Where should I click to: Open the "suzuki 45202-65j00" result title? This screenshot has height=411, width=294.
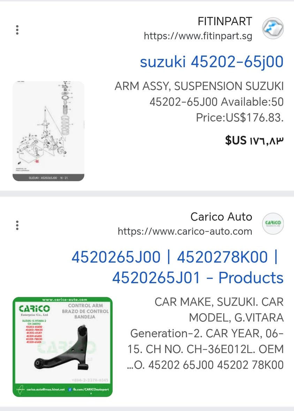[211, 62]
